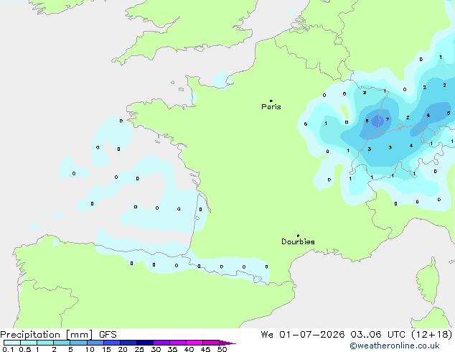This screenshot has width=455, height=352.
Task: Select the legend swatch between 0.1 and 0.5
Action: tap(12, 343)
